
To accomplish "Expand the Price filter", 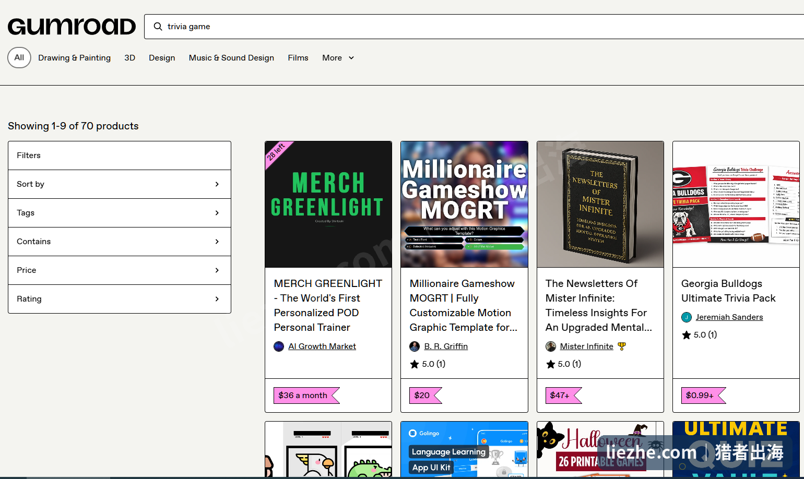I will tap(120, 270).
